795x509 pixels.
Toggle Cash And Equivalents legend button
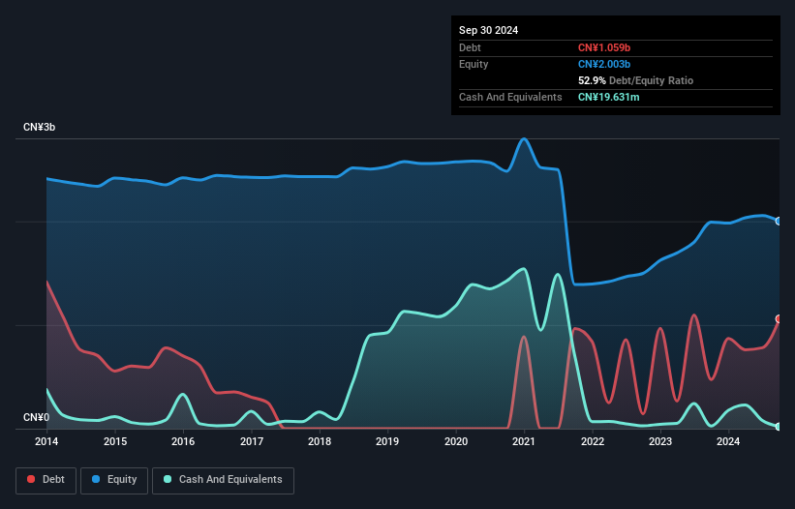coord(223,480)
